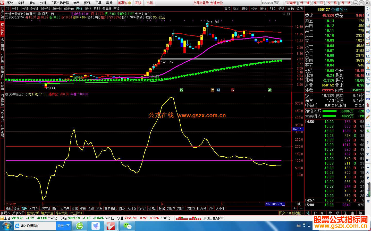Click the 闪电手 button
Viewport: 371px width, 231px height.
click(291, 3)
